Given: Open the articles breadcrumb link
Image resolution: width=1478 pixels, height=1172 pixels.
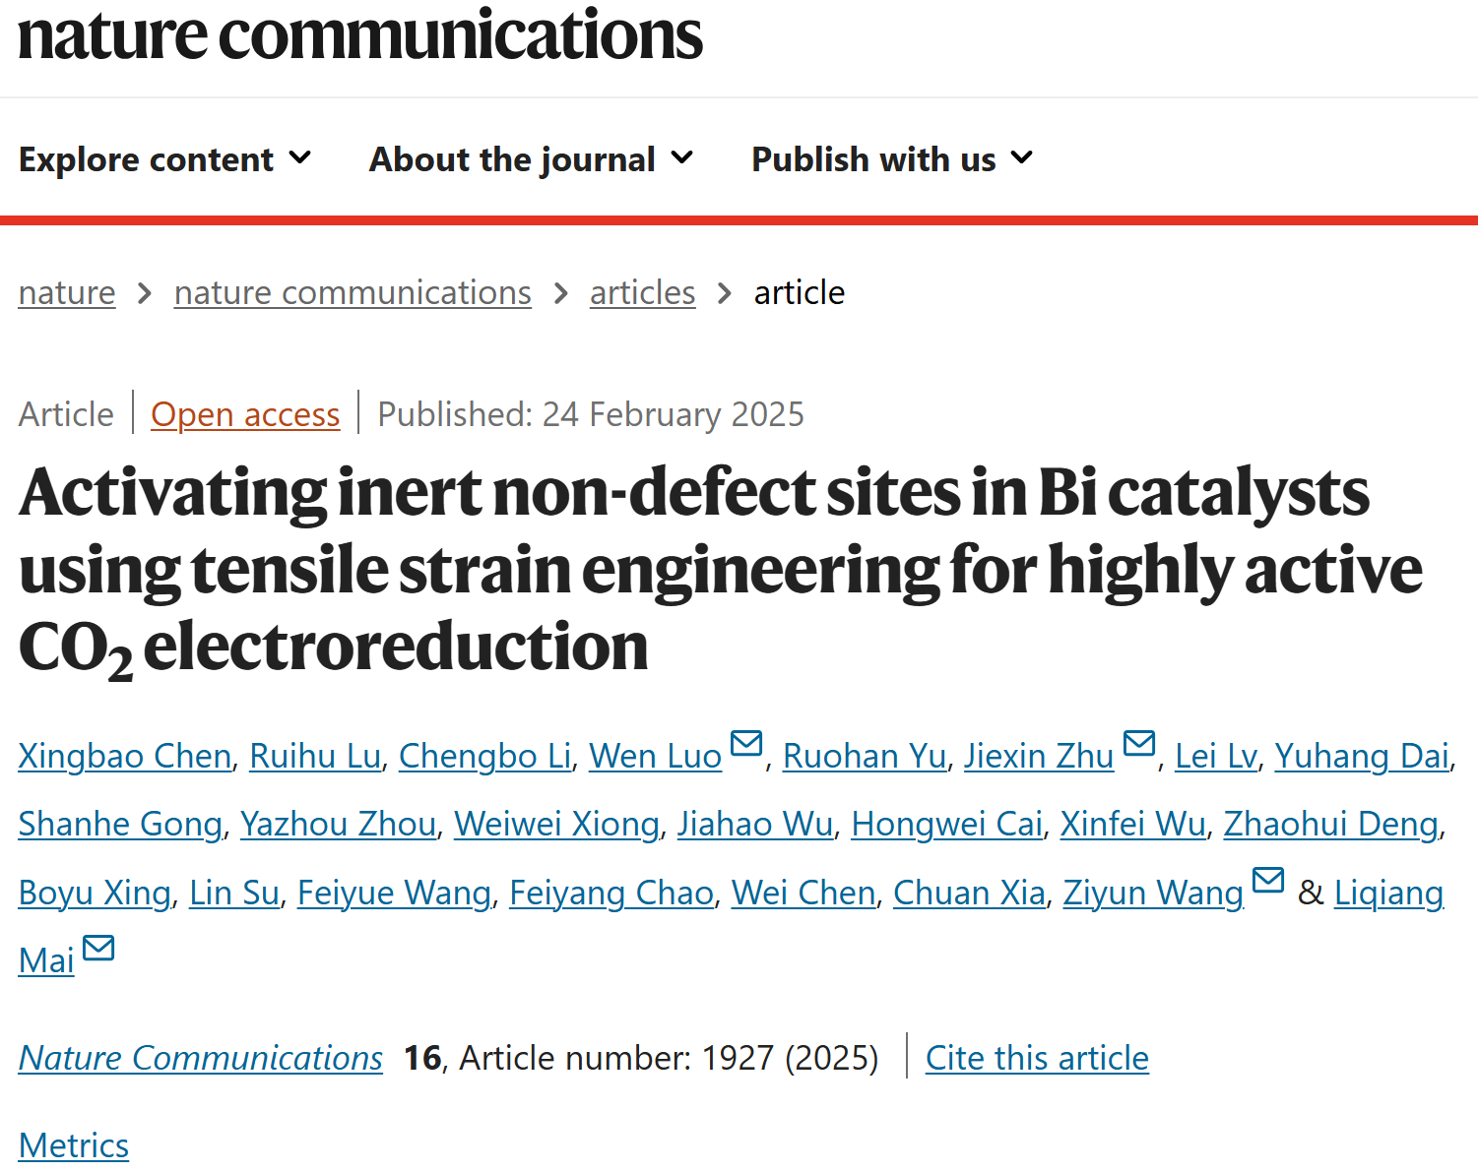Looking at the screenshot, I should pyautogui.click(x=643, y=293).
